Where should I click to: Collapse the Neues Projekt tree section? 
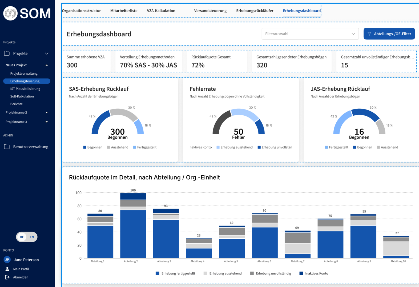[x=47, y=65]
